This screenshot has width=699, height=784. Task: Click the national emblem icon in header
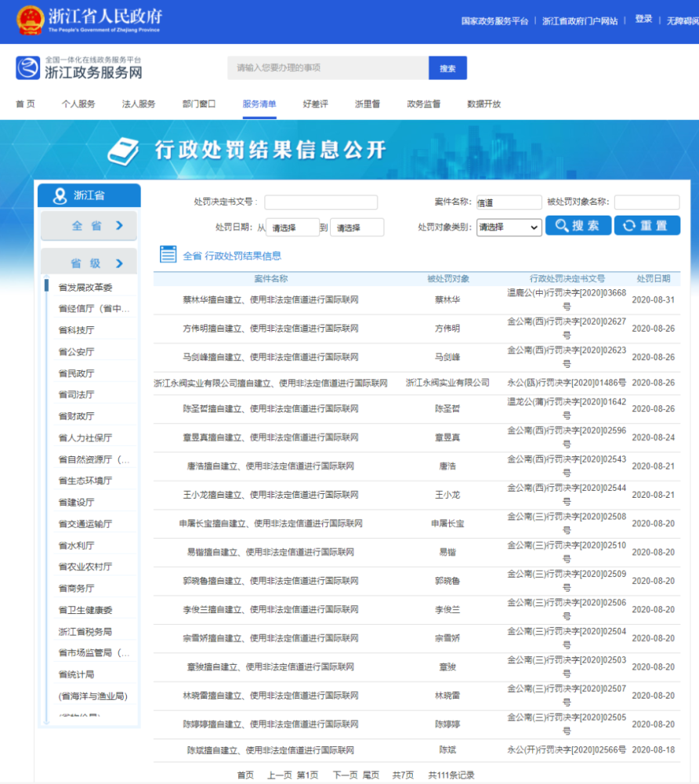pyautogui.click(x=31, y=20)
